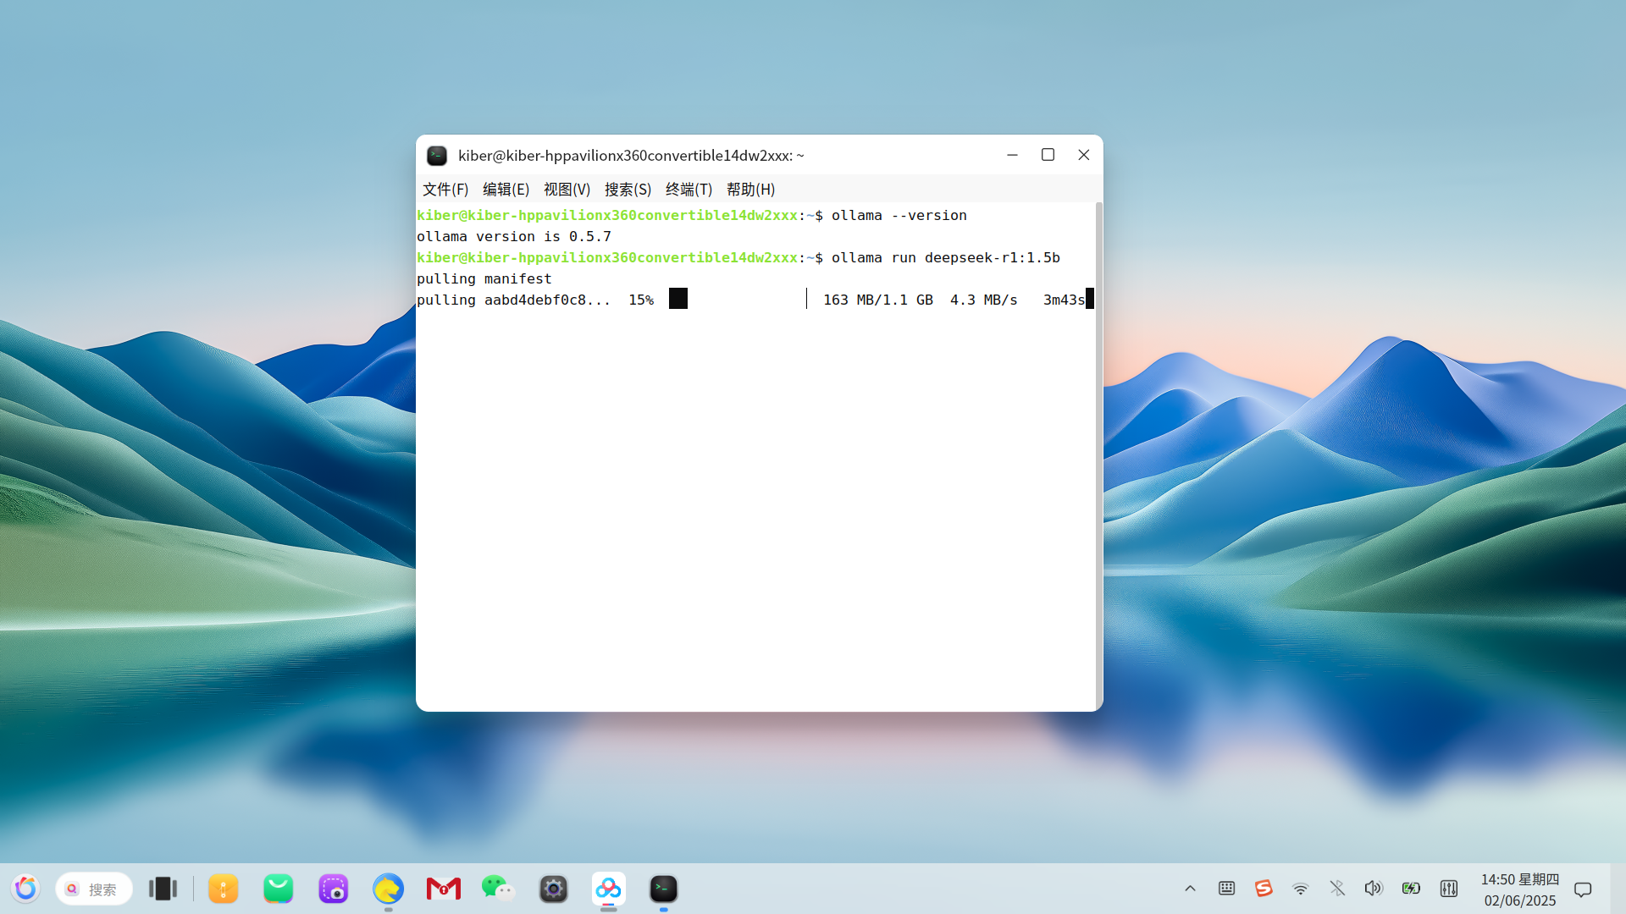Open the App Store from the dock
Screen dimensions: 1626x914
coord(279,889)
